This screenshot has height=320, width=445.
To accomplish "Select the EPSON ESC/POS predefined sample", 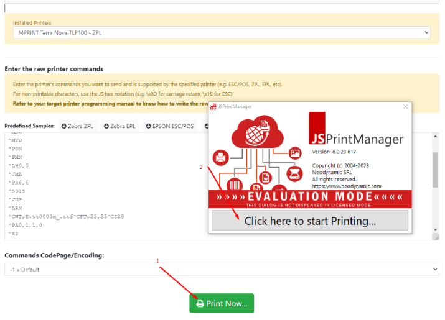I will tap(170, 126).
